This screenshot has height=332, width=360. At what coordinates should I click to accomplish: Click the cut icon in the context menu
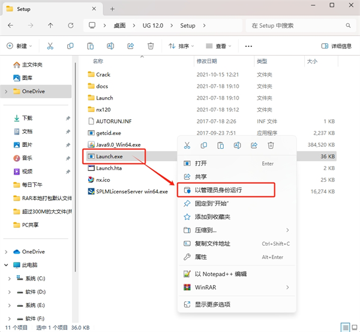[x=187, y=145]
